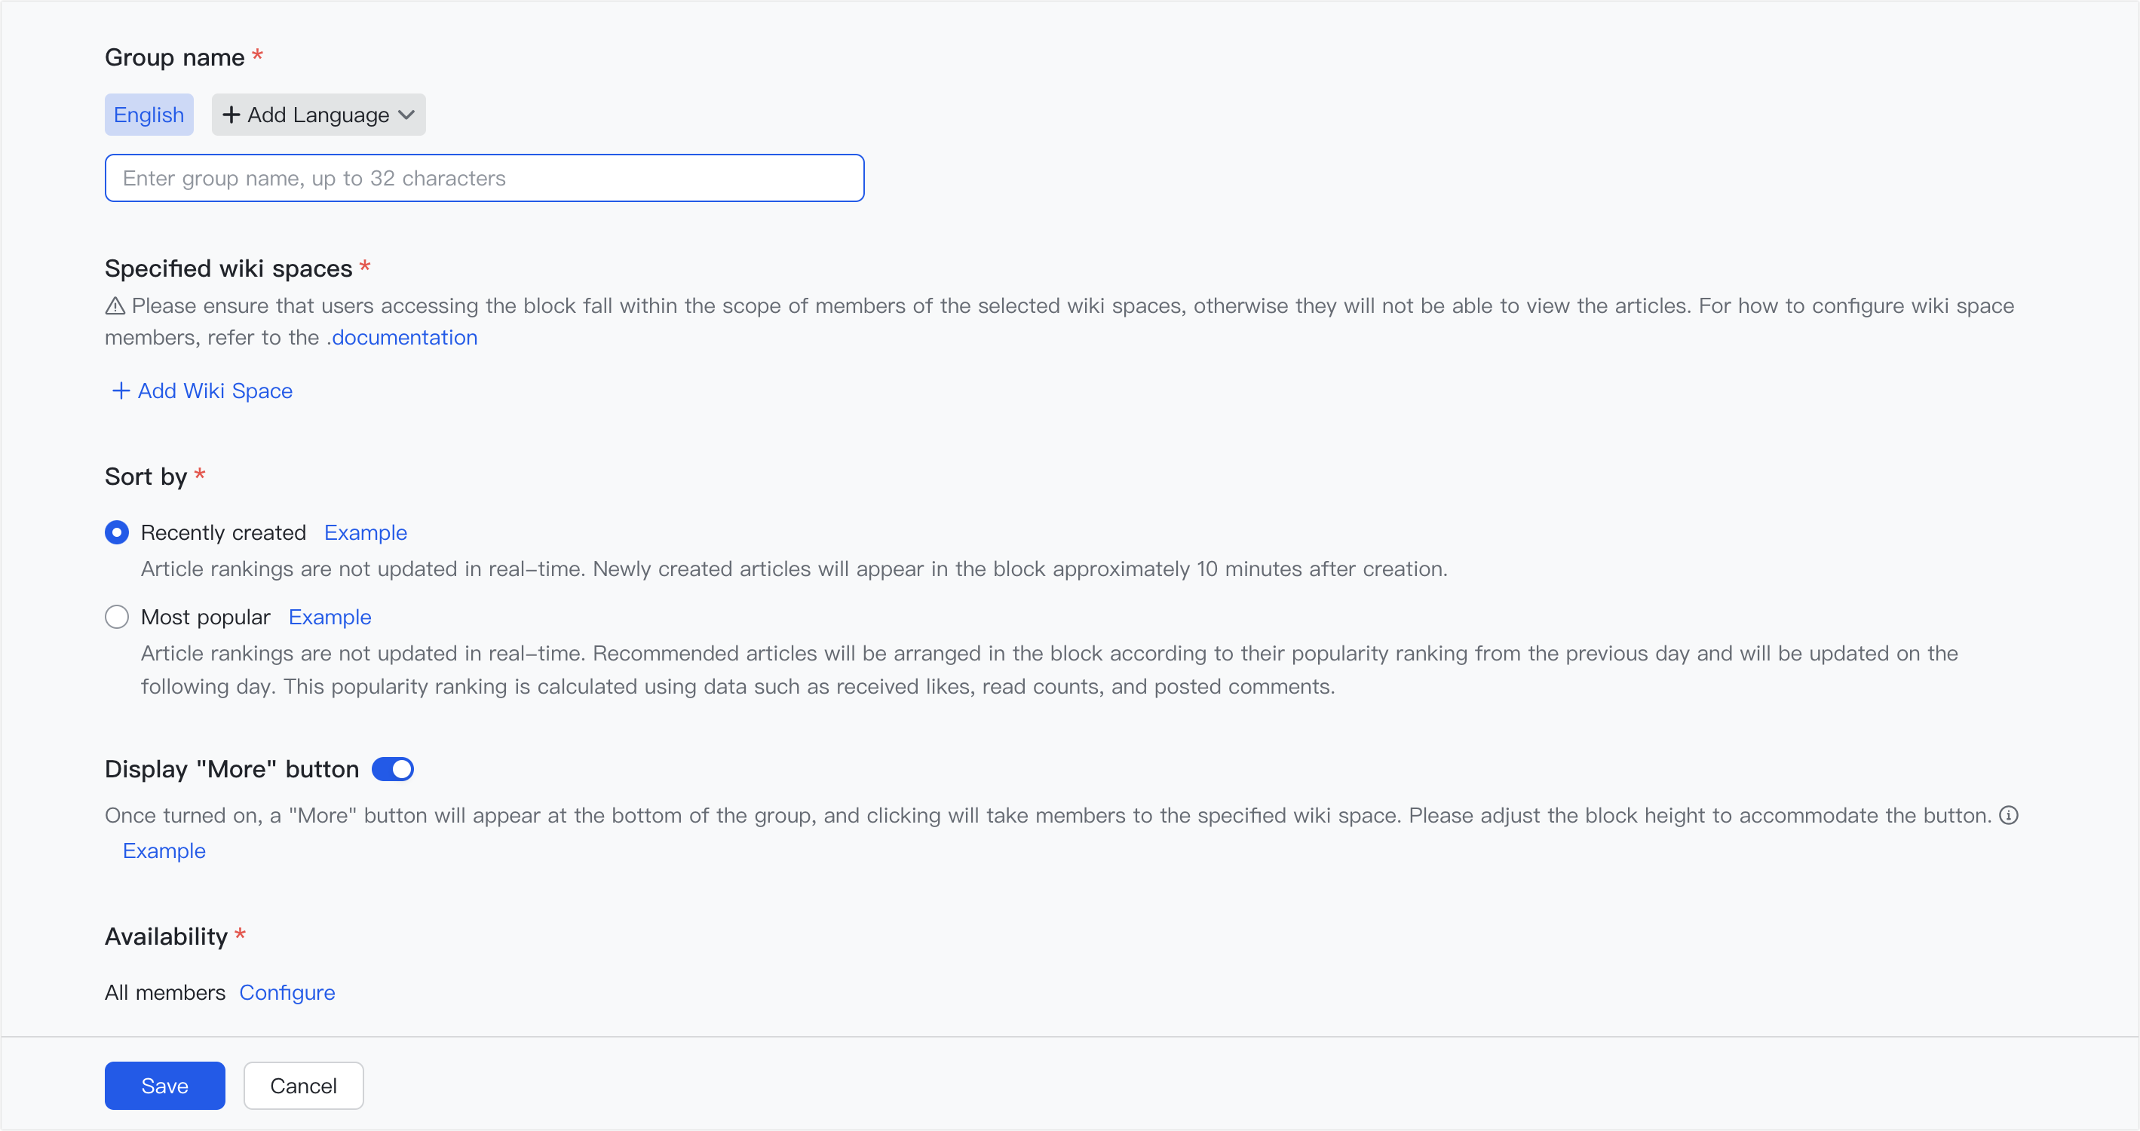Click the plus icon on Add Language button
Image resolution: width=2140 pixels, height=1131 pixels.
[x=230, y=115]
